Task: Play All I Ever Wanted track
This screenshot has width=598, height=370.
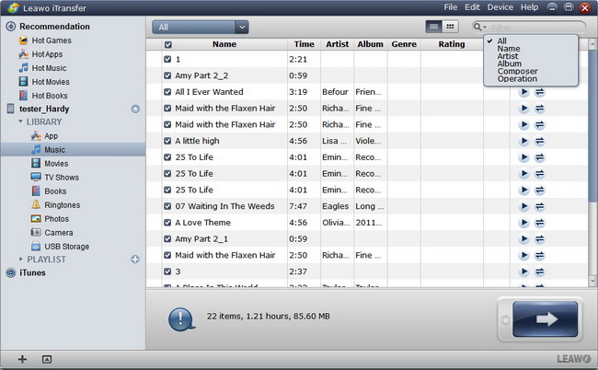Action: (524, 92)
